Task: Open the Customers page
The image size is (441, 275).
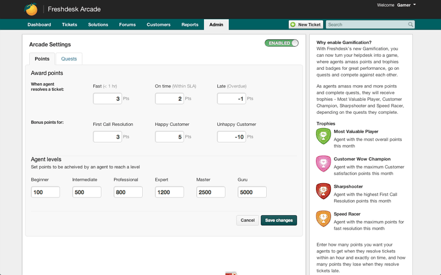Action: 158,24
